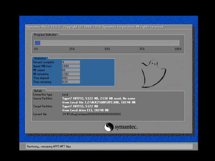Viewport: 215px width, 161px height.
Task: Select the Details tab label
Action: (38, 91)
